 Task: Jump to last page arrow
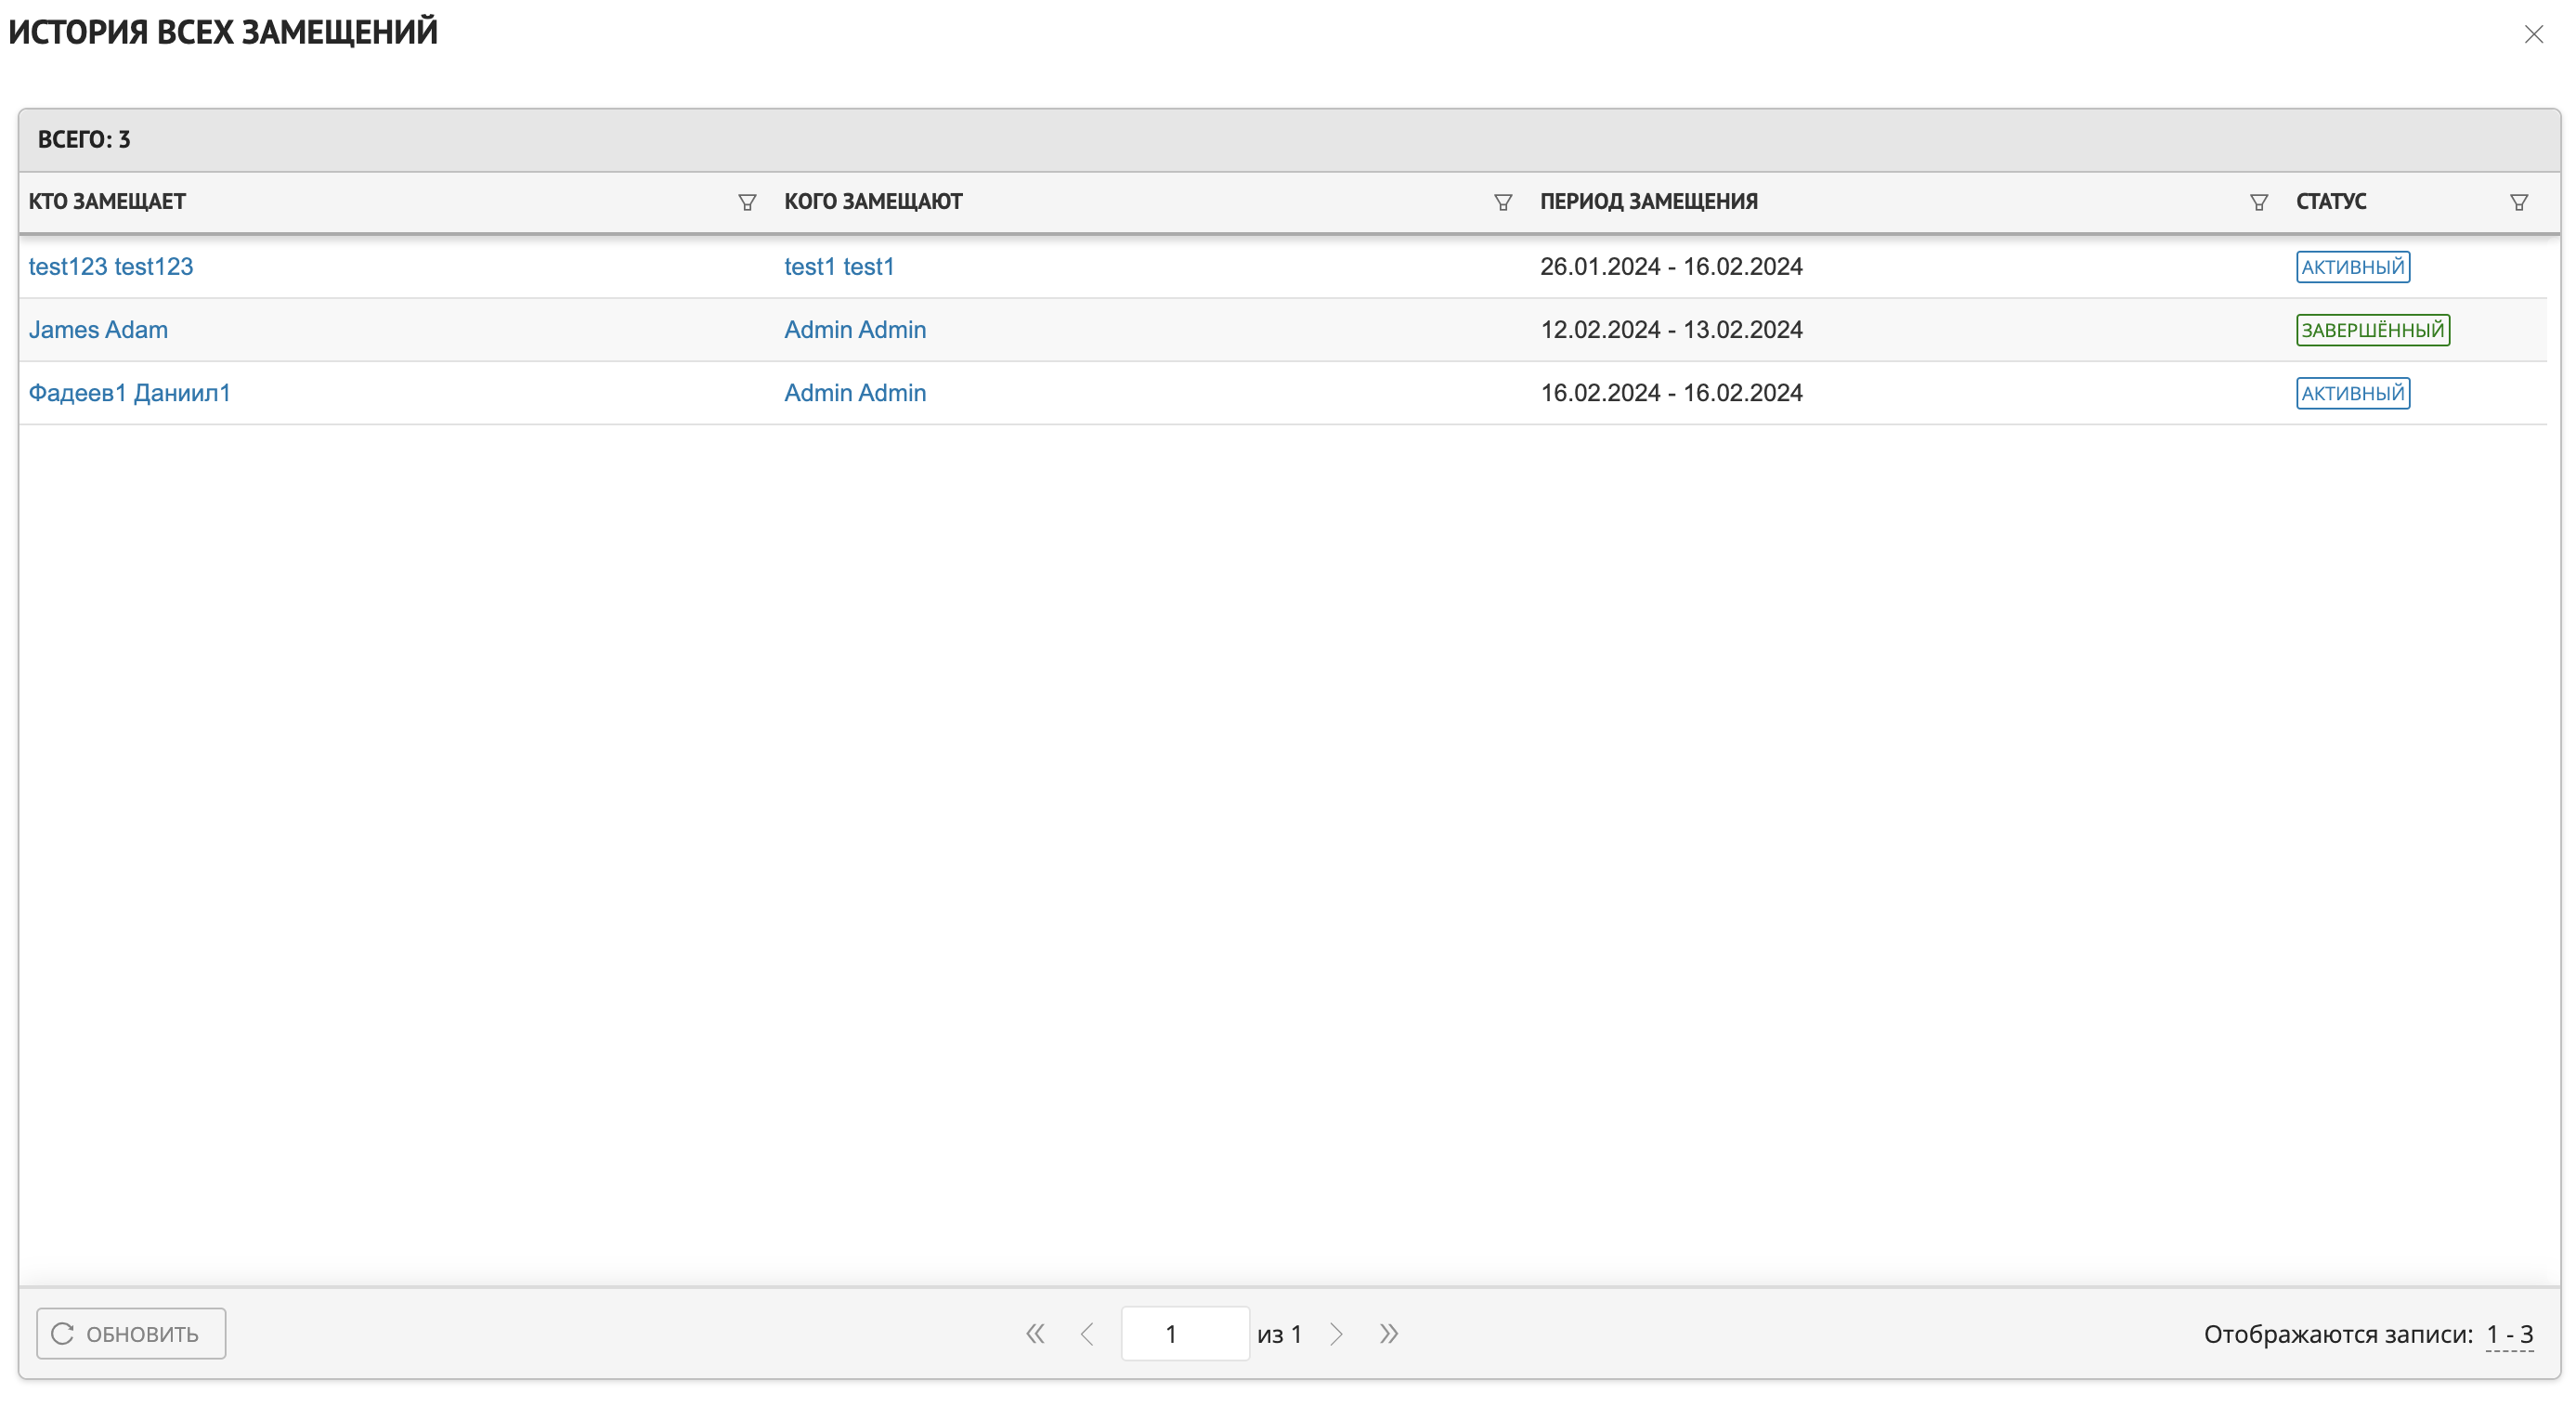[1388, 1333]
